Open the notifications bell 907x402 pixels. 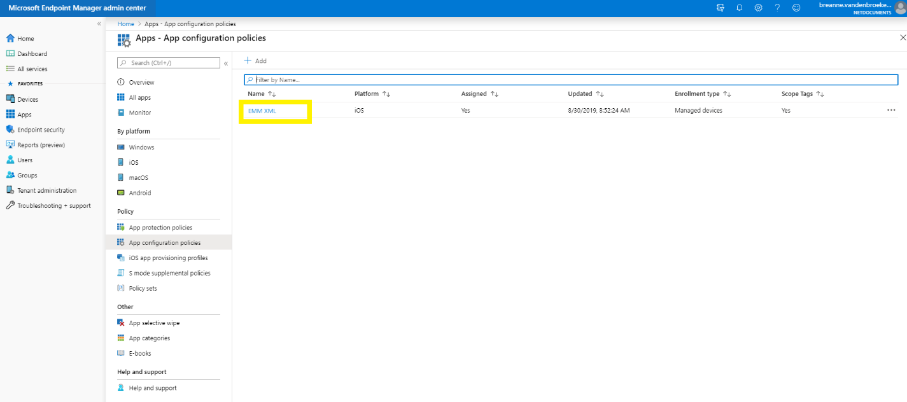(x=739, y=8)
